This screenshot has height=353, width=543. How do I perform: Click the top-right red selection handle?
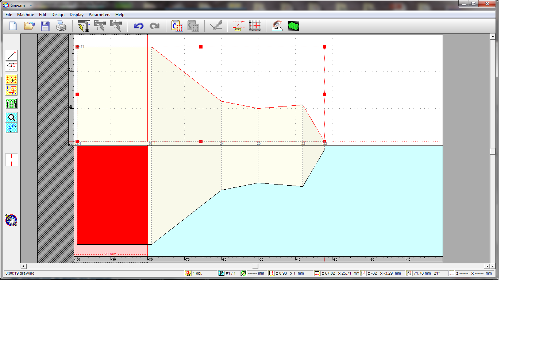[x=324, y=47]
